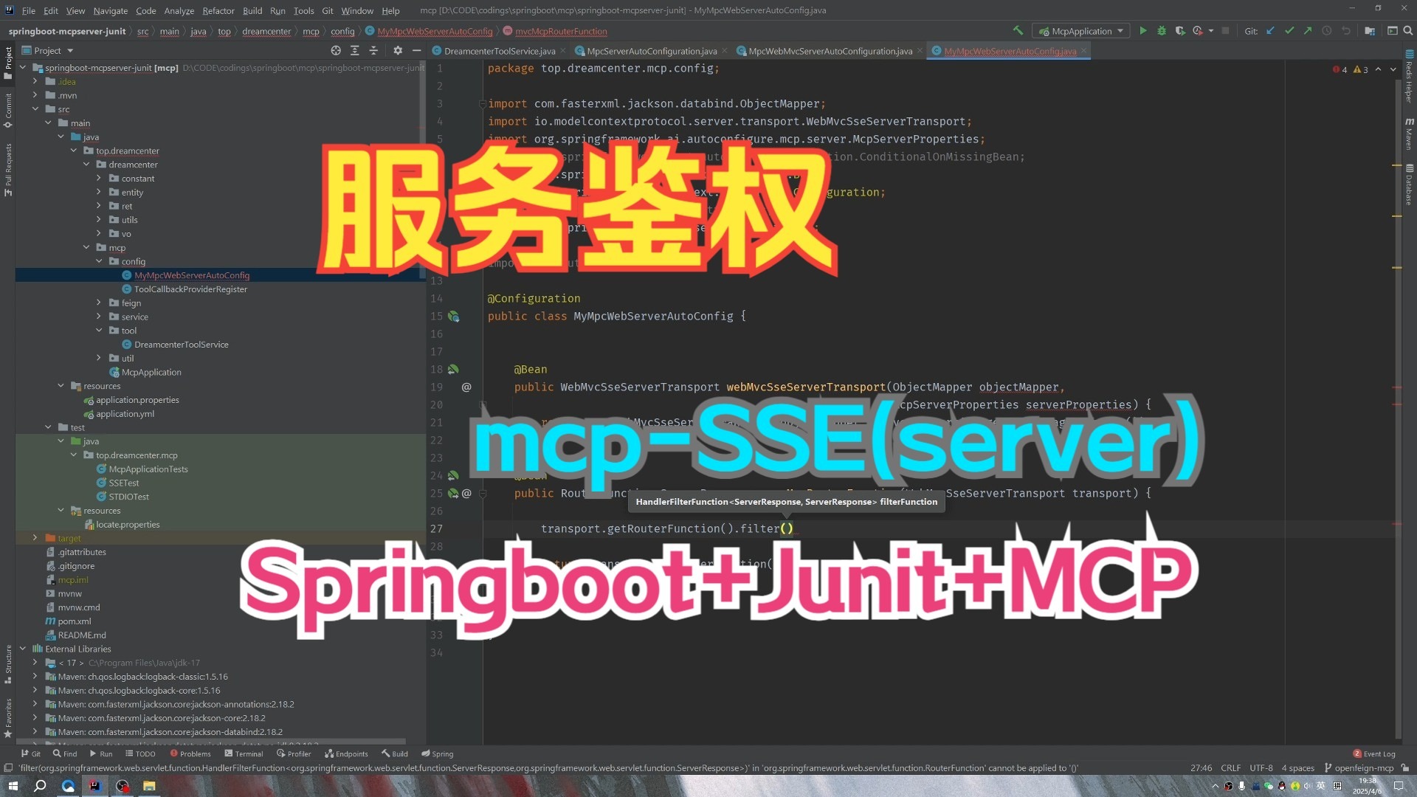Open the Refactor menu

pos(218,10)
